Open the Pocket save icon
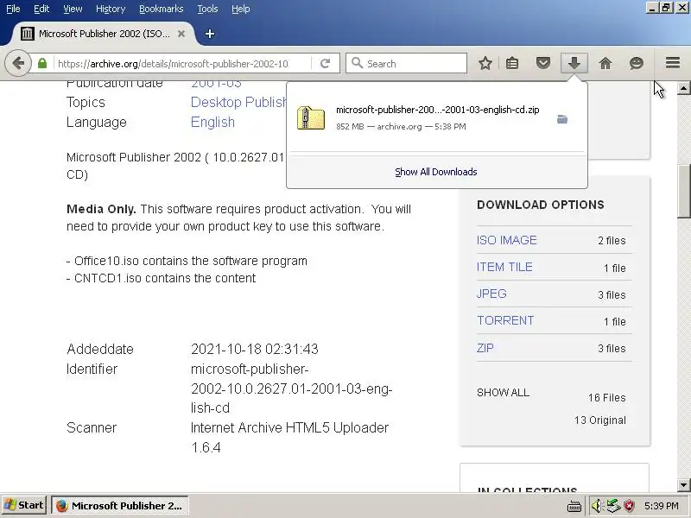Screen dimensions: 691x518 [x=543, y=63]
